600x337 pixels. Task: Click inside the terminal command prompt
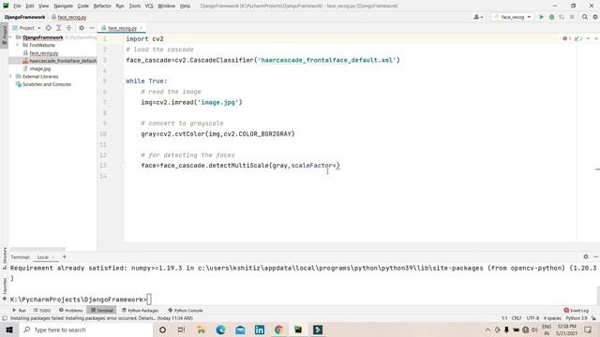click(x=149, y=300)
